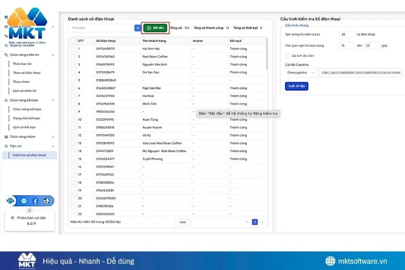Viewport: 405px width, 270px height.
Task: Open the Zalo chat icon
Action: click(x=24, y=201)
